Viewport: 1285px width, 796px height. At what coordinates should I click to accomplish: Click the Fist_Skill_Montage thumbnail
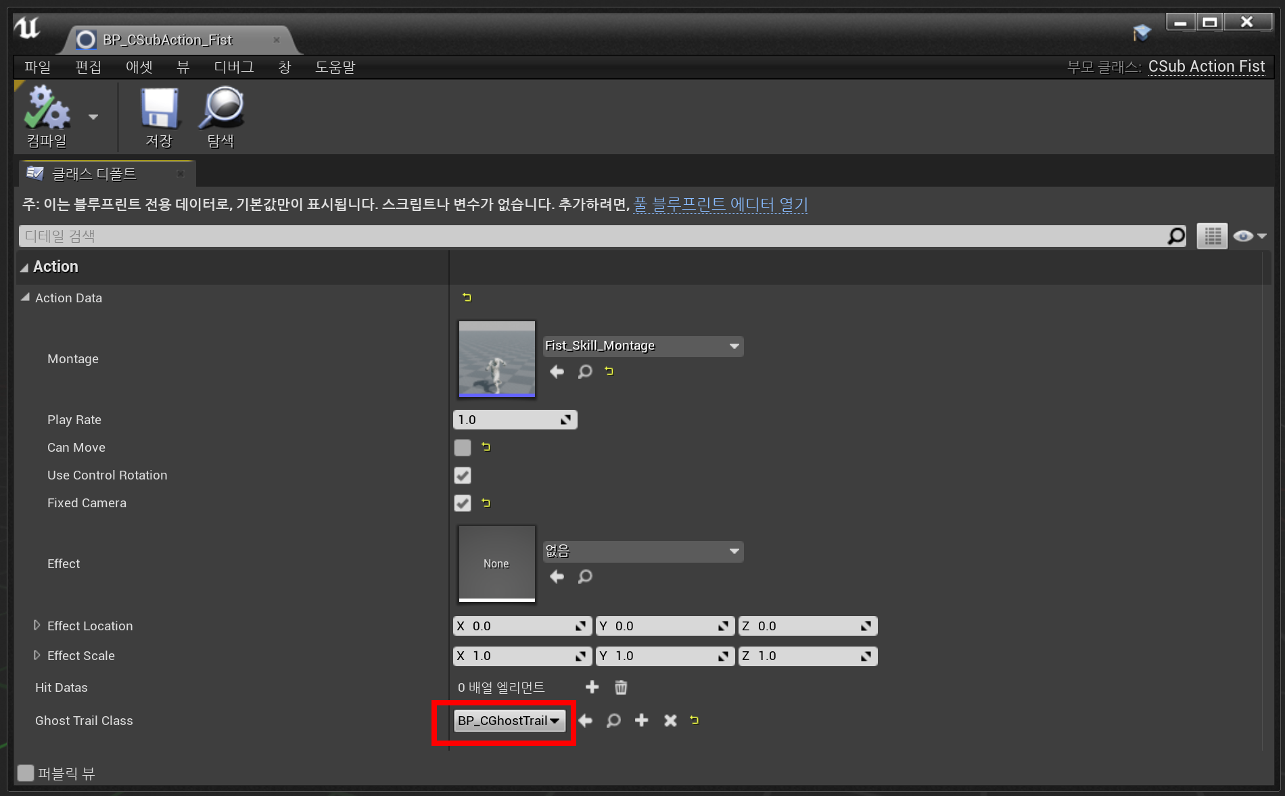click(x=497, y=359)
